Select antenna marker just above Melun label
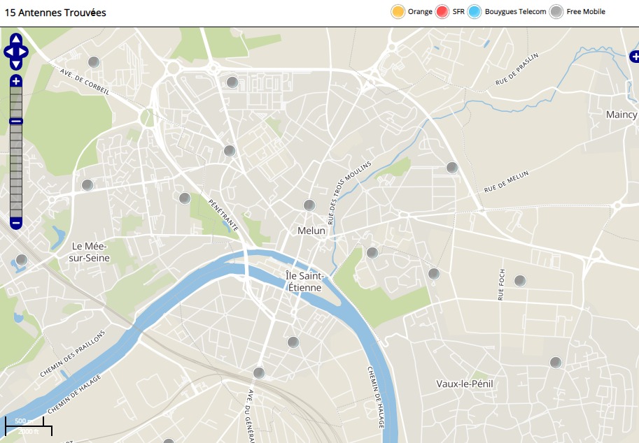Viewport: 639px width, 443px height. coord(309,205)
